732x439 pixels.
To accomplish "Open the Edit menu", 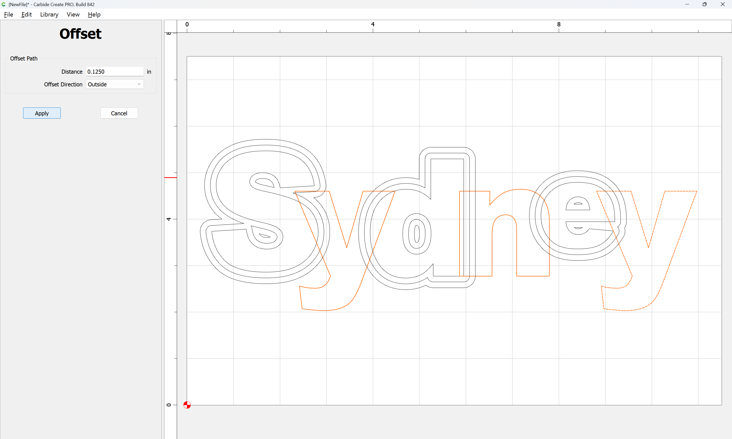I will coord(26,14).
